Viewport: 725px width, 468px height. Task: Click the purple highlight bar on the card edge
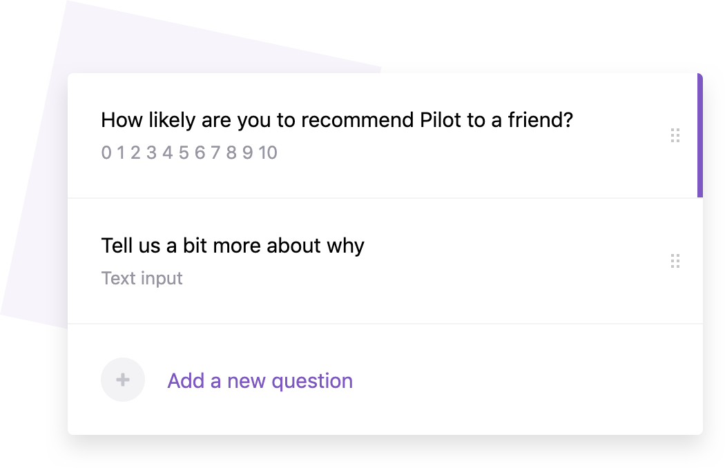tap(699, 135)
